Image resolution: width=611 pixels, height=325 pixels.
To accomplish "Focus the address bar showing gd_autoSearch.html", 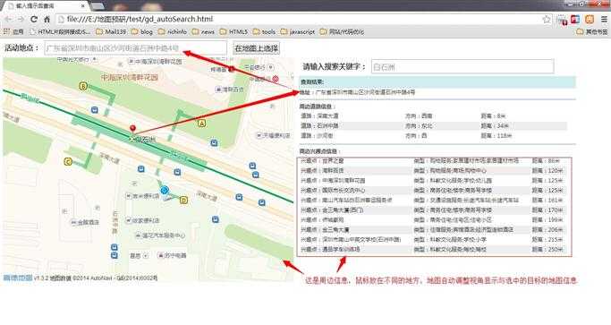I will pos(300,19).
